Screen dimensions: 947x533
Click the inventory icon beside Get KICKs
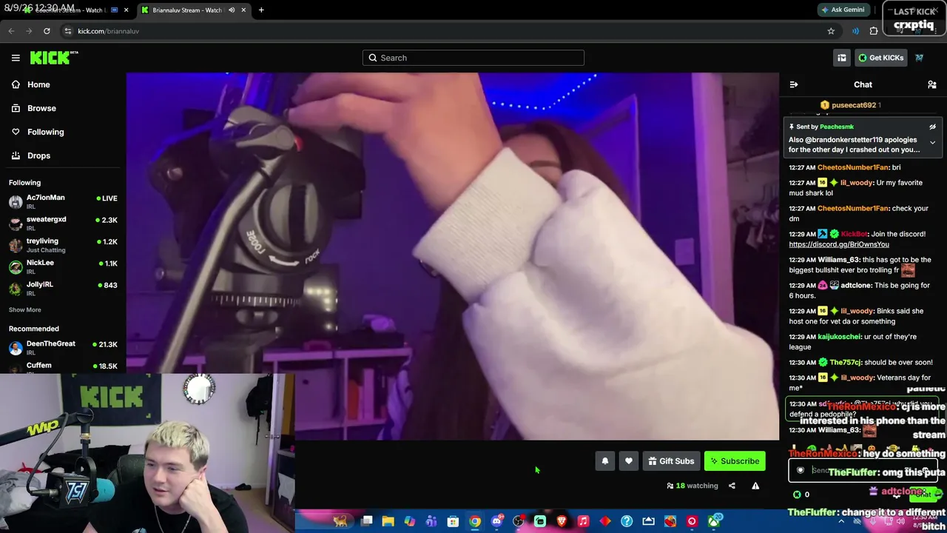tap(842, 58)
